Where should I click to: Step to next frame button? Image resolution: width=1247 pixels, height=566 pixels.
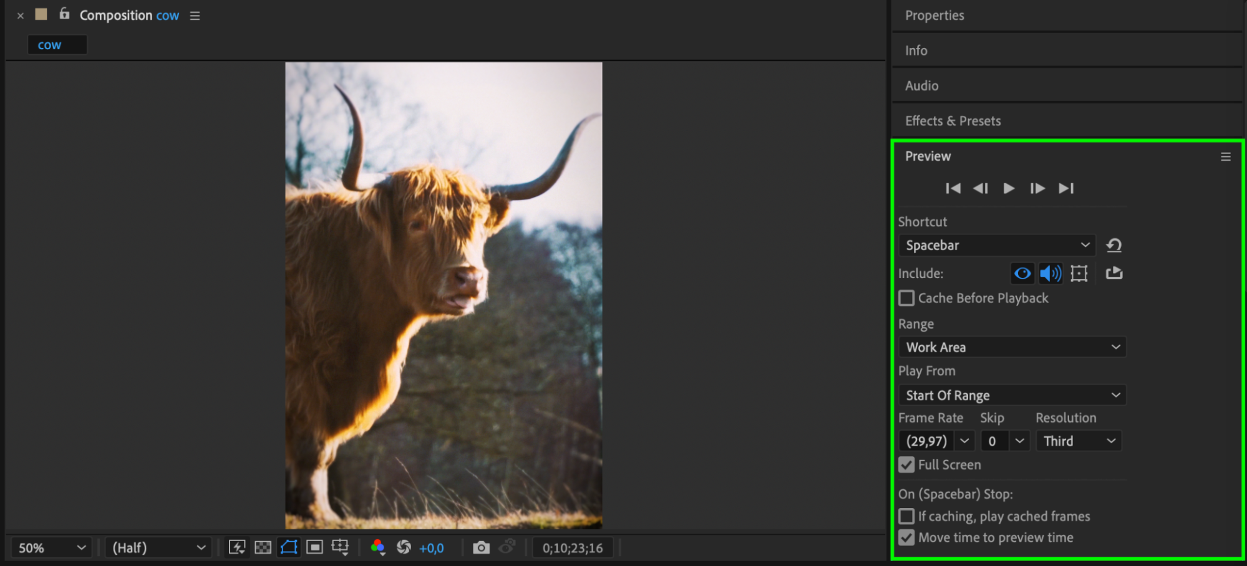coord(1037,188)
